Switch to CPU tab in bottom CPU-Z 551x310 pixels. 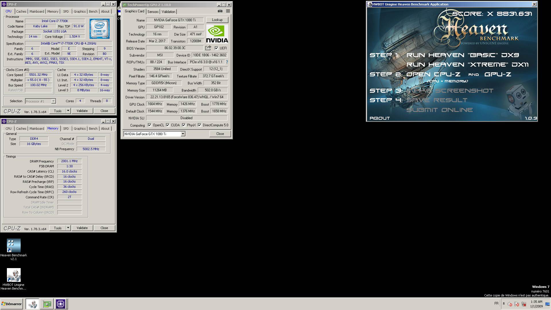(9, 129)
